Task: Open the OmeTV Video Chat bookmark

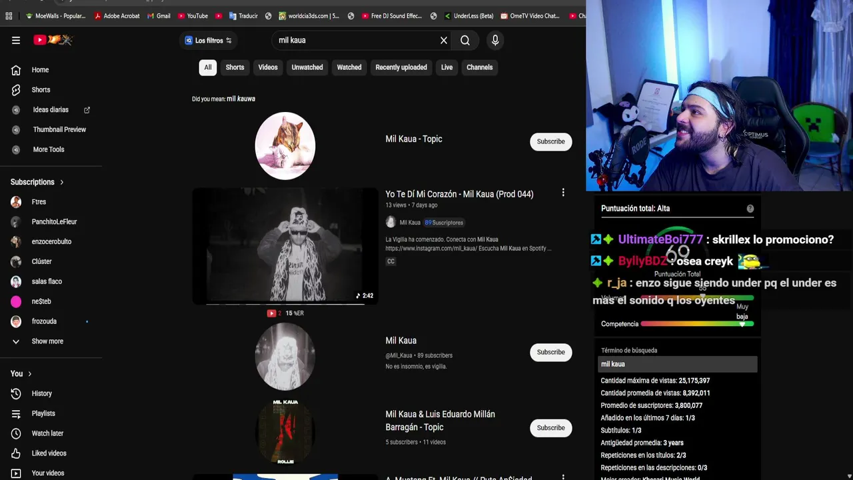Action: click(x=530, y=16)
